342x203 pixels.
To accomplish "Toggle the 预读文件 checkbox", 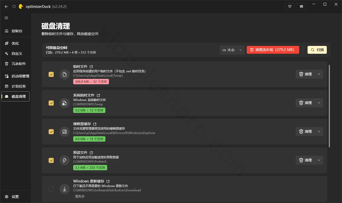I will coord(51,160).
